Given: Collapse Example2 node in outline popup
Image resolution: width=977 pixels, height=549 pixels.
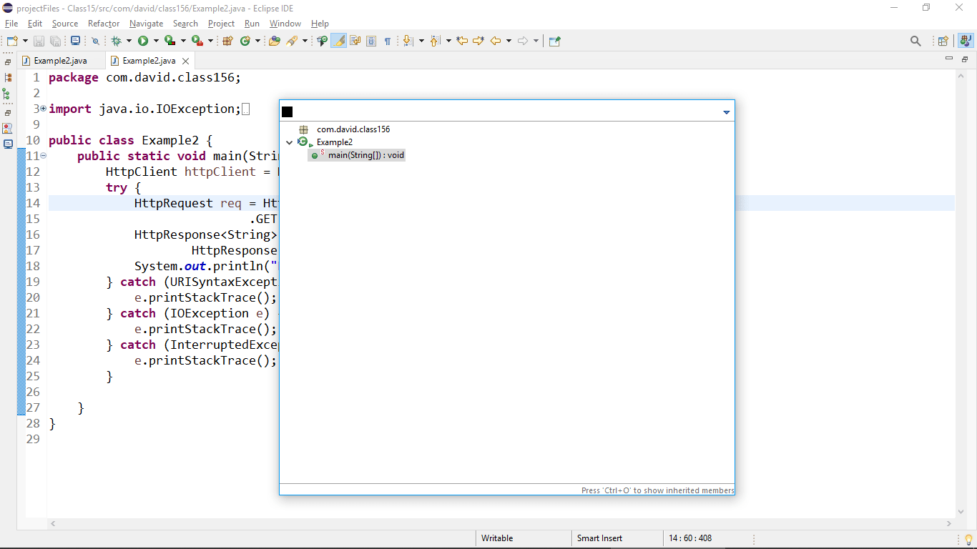Looking at the screenshot, I should click(289, 142).
